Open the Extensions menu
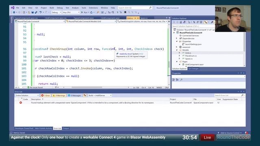The image size is (260, 146). coord(93,8)
